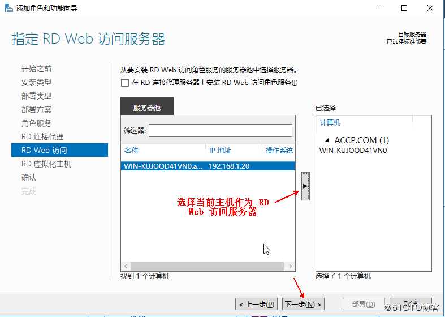Go to the 安装类型 wizard step
This screenshot has height=317, width=445.
(x=37, y=83)
